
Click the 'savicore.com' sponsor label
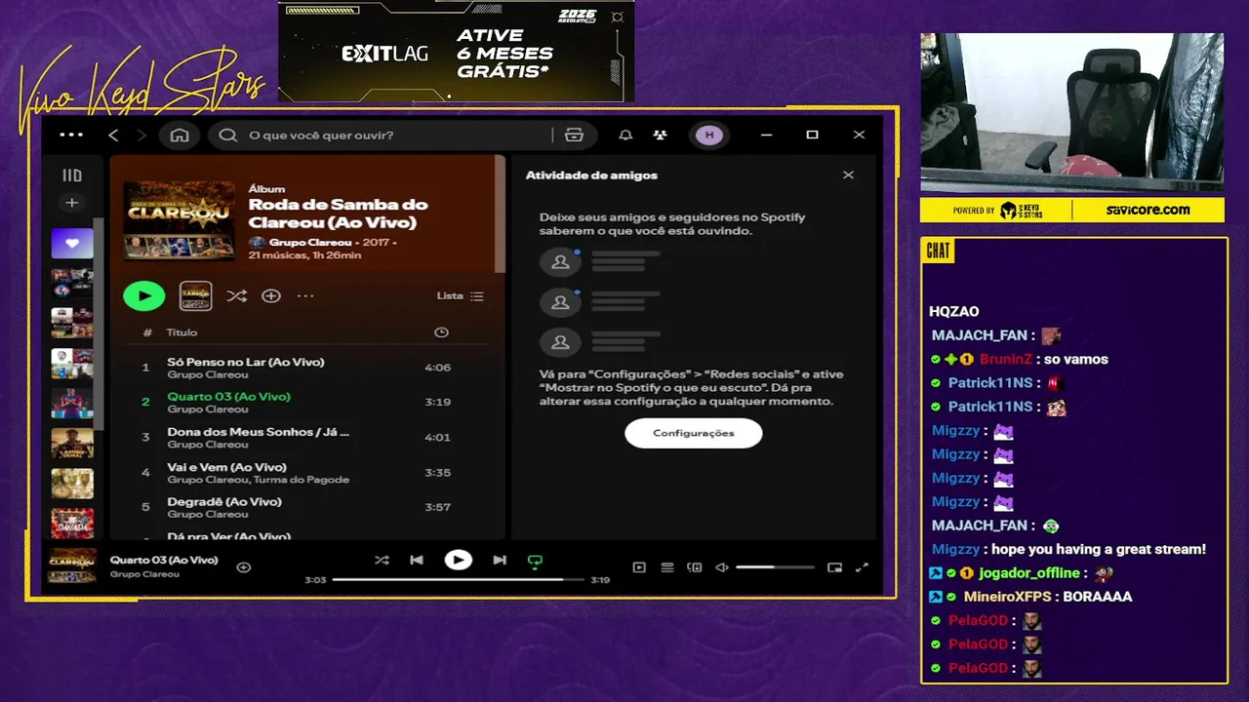(x=1148, y=210)
